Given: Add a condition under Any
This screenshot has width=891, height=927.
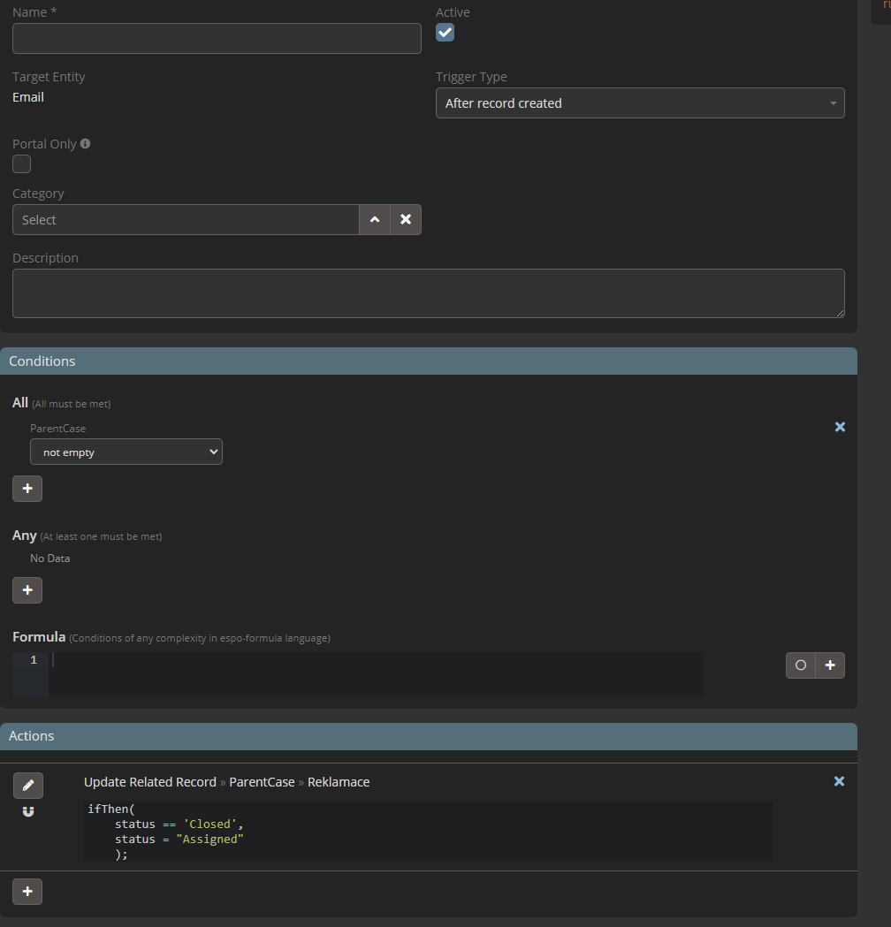Looking at the screenshot, I should (x=27, y=590).
